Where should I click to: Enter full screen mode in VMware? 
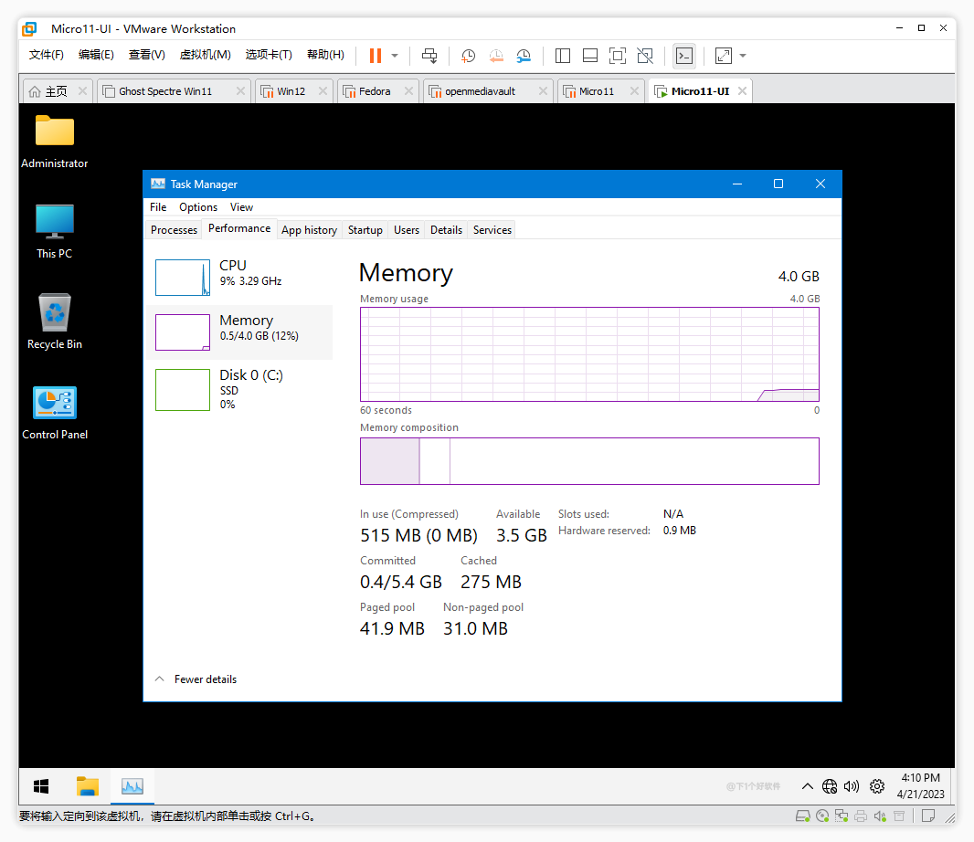coord(618,56)
